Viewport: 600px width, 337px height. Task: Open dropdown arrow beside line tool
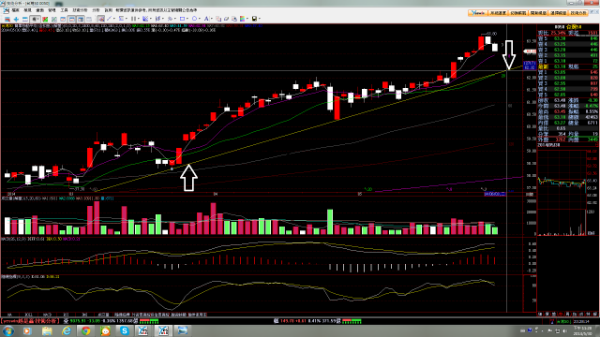coord(114,19)
